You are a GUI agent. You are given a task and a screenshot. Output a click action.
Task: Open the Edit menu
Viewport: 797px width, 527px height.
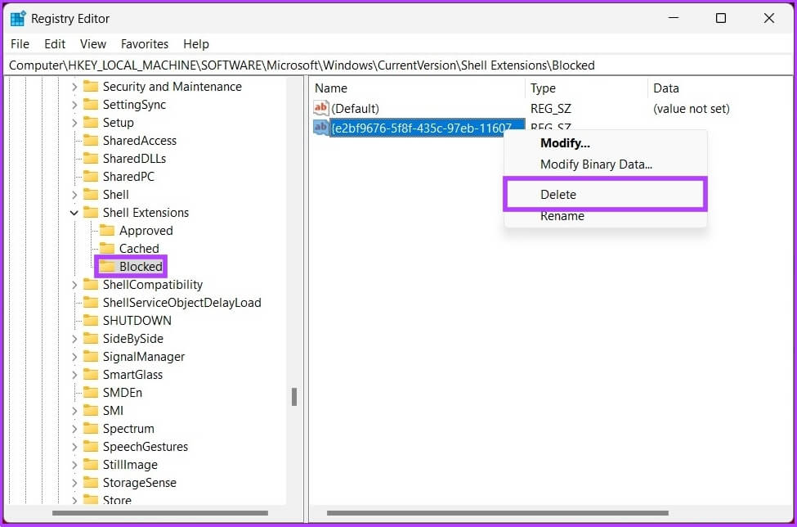click(55, 44)
